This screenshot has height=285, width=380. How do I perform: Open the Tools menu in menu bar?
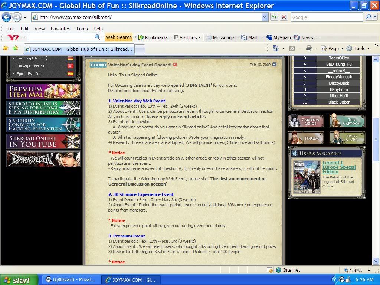pos(82,29)
